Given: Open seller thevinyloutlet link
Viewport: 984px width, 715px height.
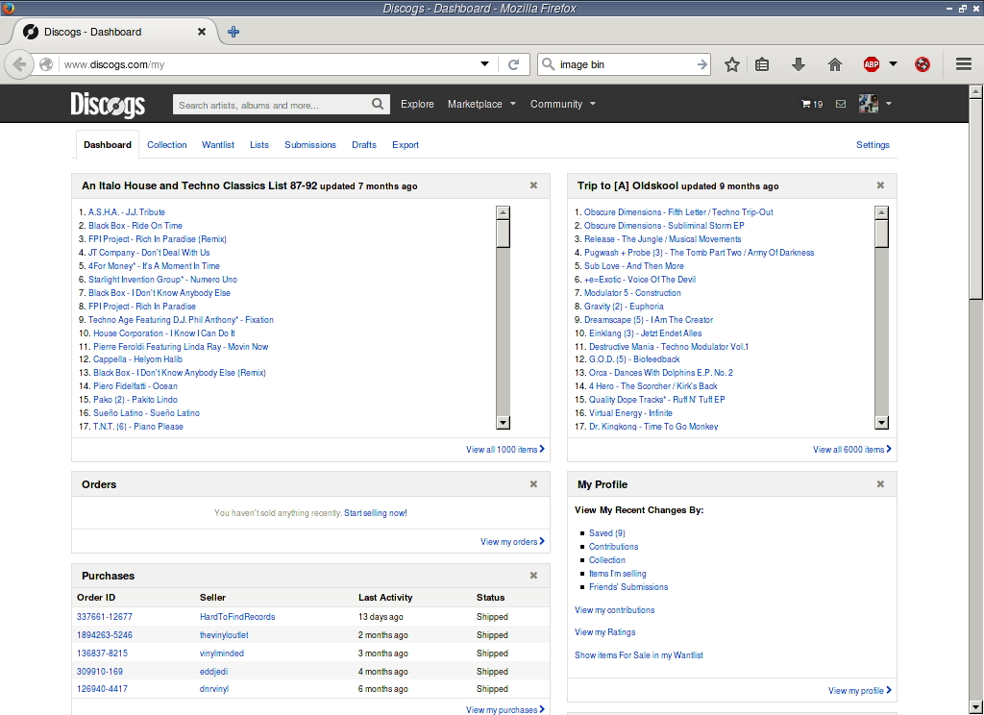Looking at the screenshot, I should (x=224, y=635).
